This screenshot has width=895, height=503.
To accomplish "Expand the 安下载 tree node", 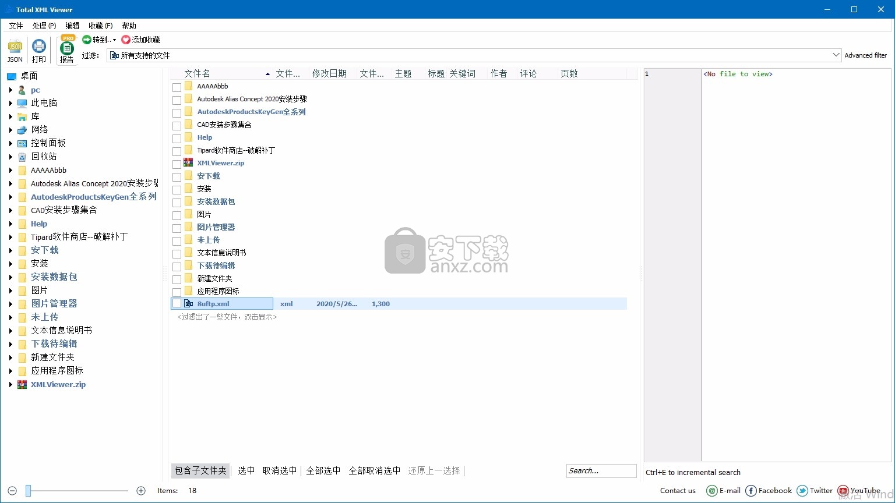I will click(x=10, y=250).
